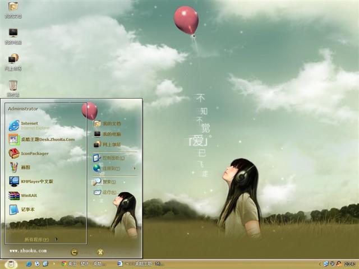
Task: Click the second Quick Launch icon
Action: (37, 264)
